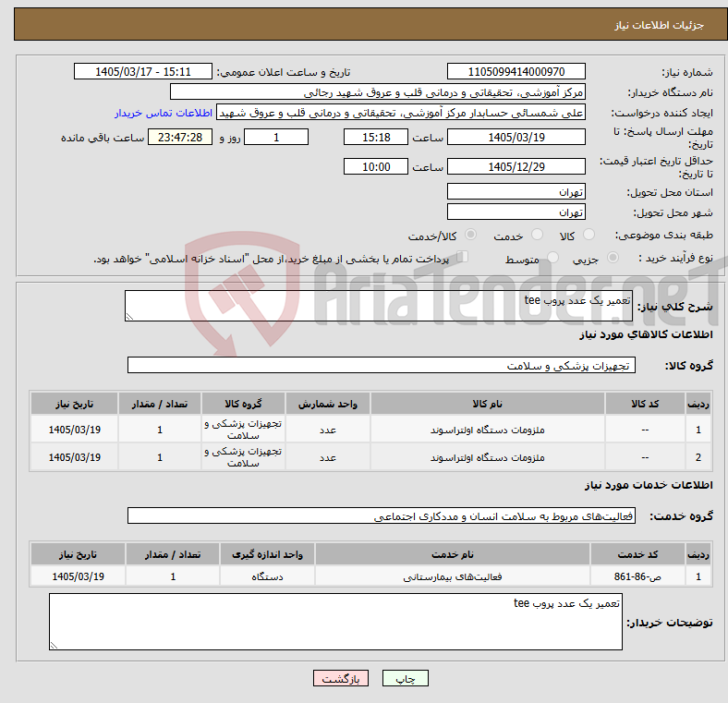
Task: Click the کد کالا column header
Action: (x=645, y=404)
